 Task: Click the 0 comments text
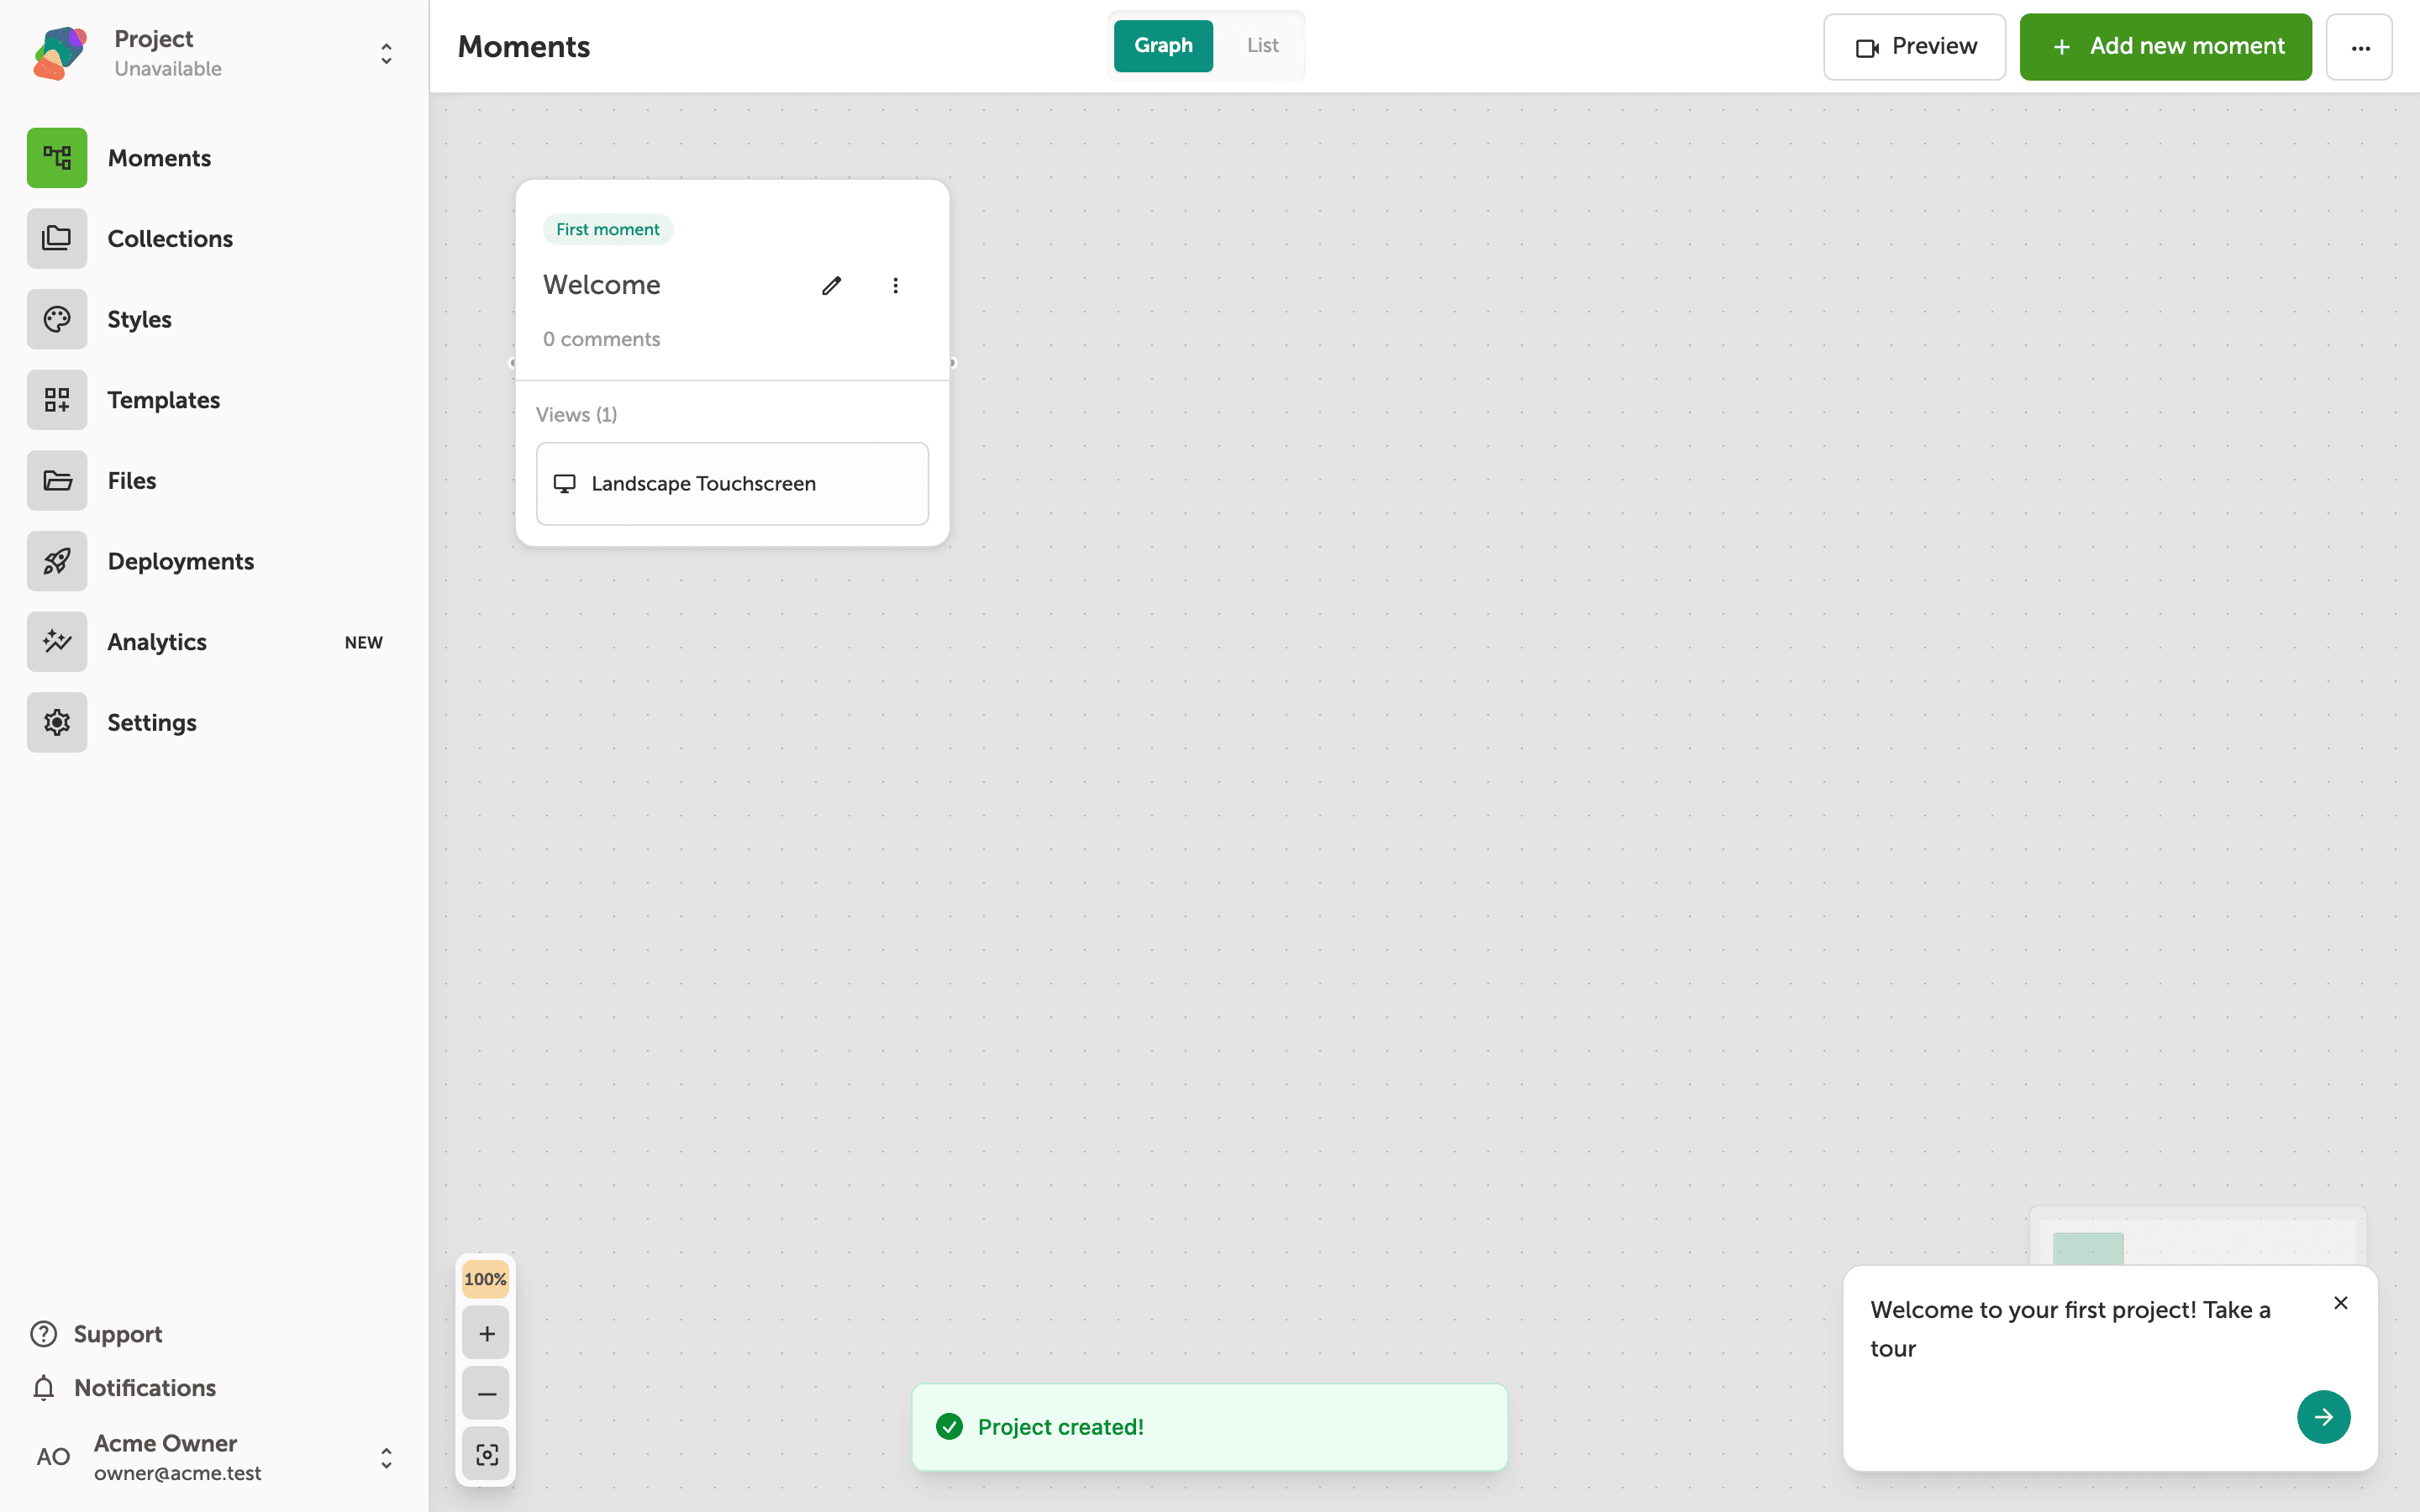tap(601, 339)
